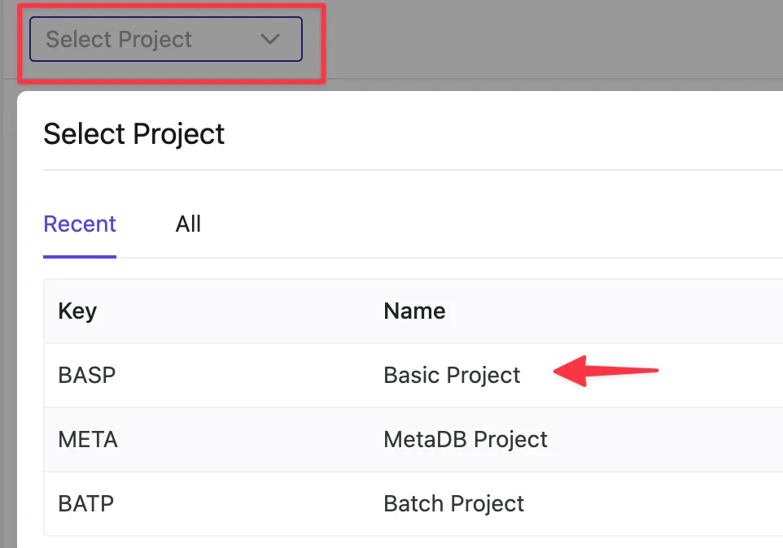Viewport: 783px width, 548px height.
Task: Select the MetaDB Project entry
Action: [x=326, y=439]
